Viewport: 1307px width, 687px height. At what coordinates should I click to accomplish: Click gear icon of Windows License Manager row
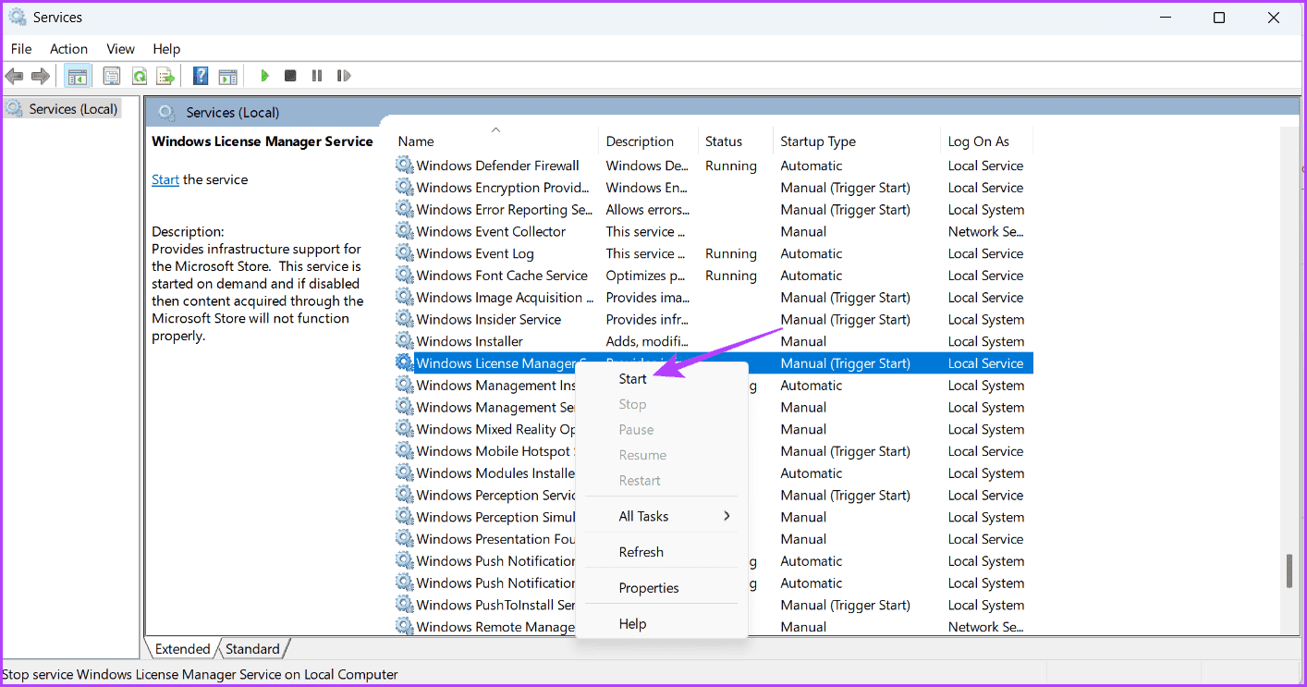405,363
